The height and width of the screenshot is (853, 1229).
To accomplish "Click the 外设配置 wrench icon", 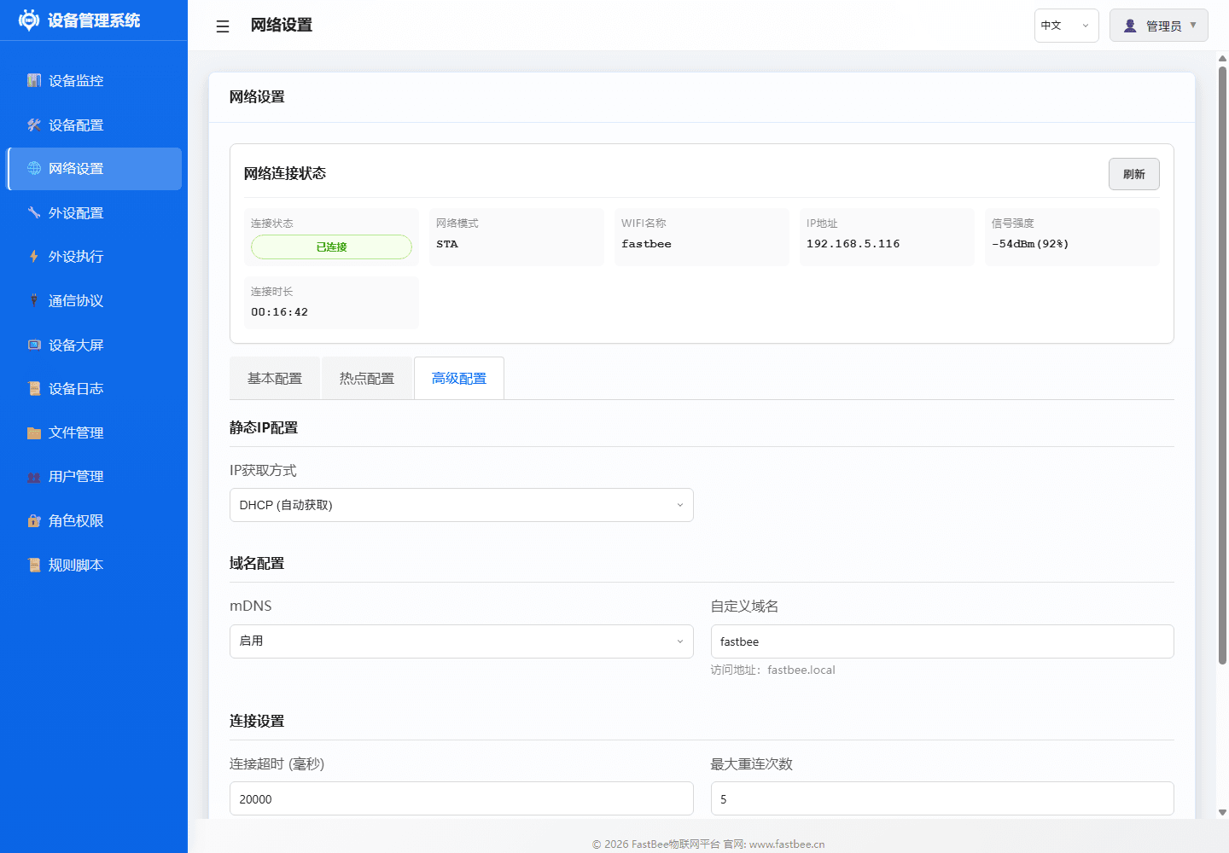I will click(x=34, y=212).
